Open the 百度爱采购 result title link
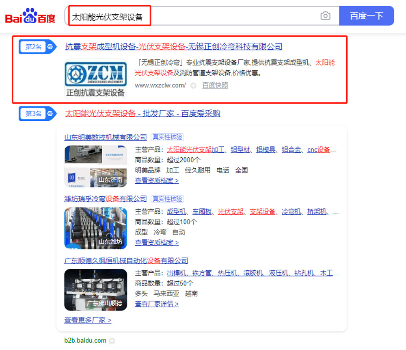The image size is (406, 350). pyautogui.click(x=143, y=113)
